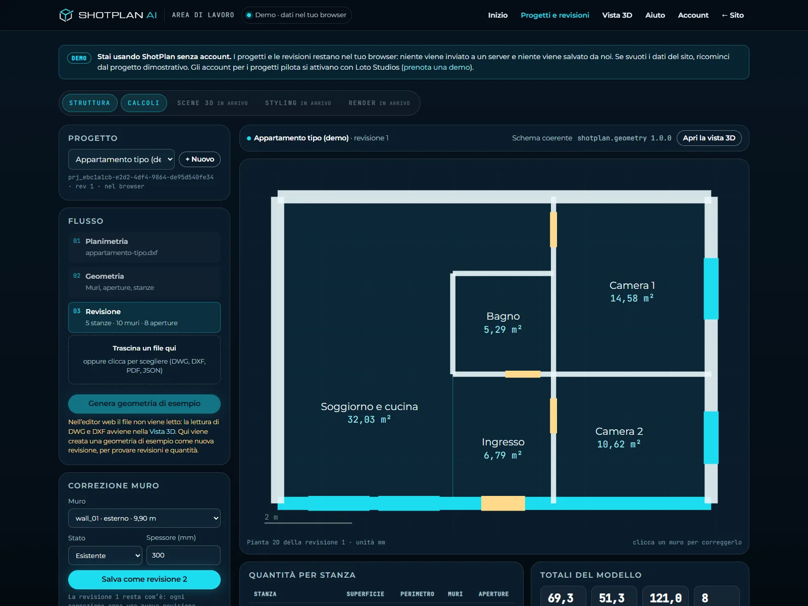Click the yellow entrance door on bottom wall
The image size is (808, 606).
tap(503, 503)
